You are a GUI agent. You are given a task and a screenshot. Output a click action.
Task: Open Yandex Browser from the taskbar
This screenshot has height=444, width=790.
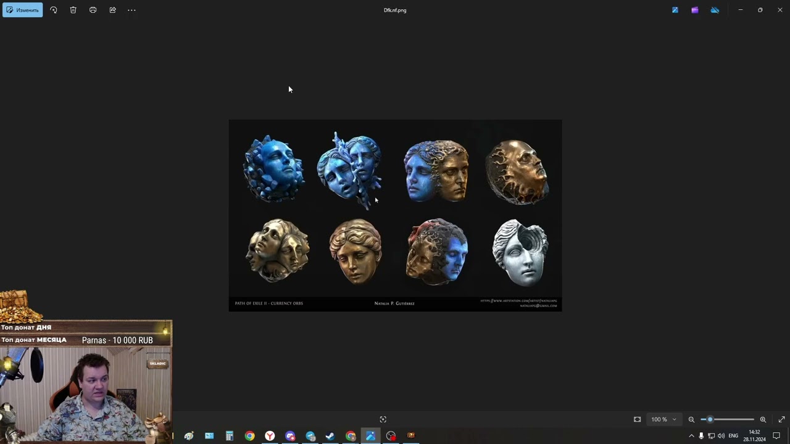270,436
